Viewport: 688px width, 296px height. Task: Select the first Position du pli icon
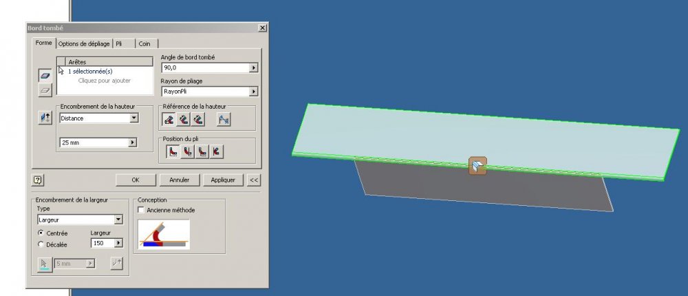click(x=173, y=152)
